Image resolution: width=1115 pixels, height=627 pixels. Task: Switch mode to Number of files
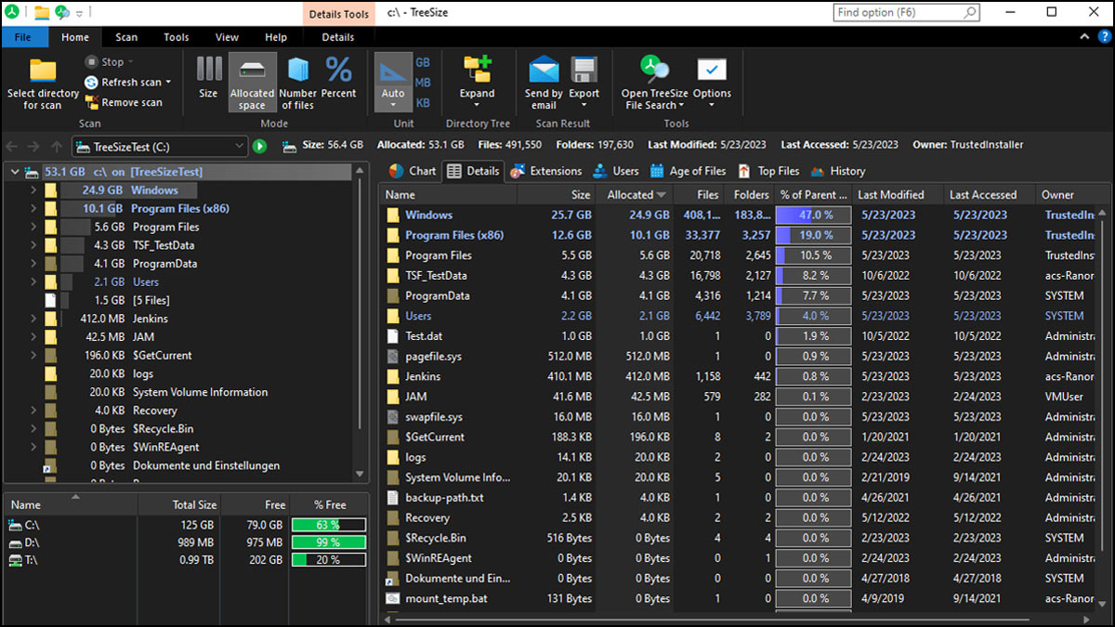click(x=297, y=82)
